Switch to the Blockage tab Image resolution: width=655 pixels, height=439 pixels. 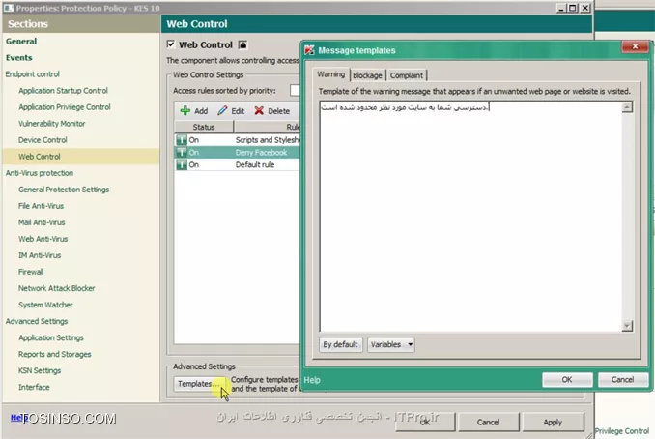pyautogui.click(x=367, y=75)
